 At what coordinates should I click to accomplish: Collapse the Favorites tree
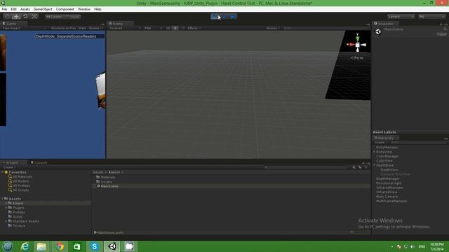(x=3, y=172)
